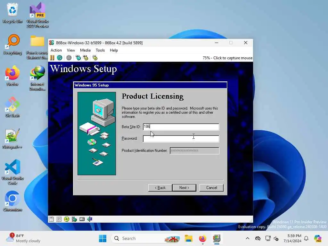The width and height of the screenshot is (328, 246).
Task: Open the clock showing 5:59 PM
Action: click(292, 238)
